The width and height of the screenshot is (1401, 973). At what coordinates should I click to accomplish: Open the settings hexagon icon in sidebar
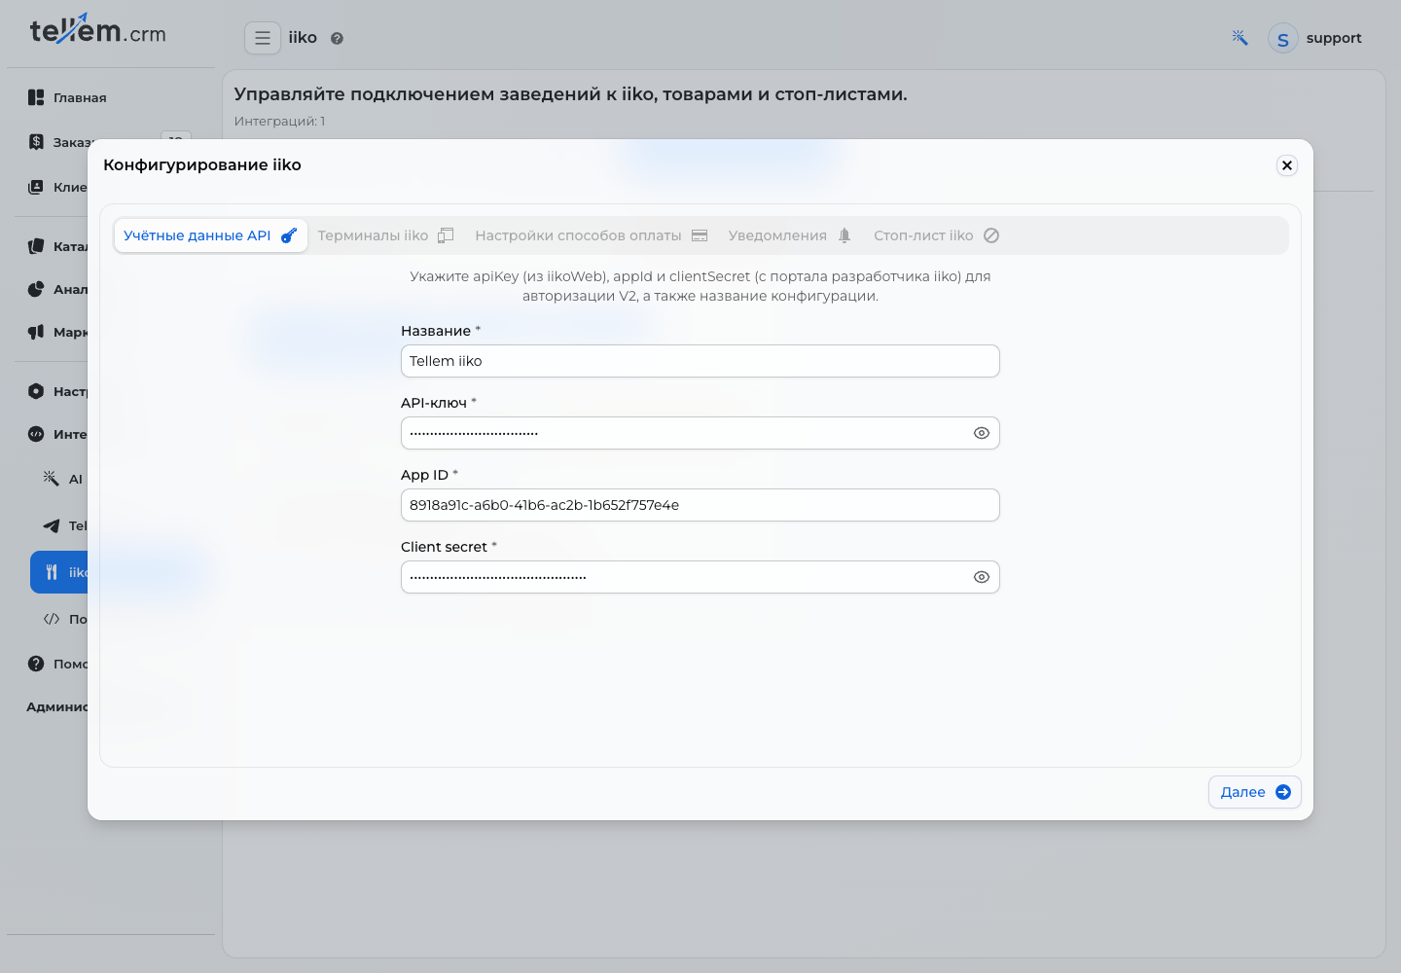point(36,391)
